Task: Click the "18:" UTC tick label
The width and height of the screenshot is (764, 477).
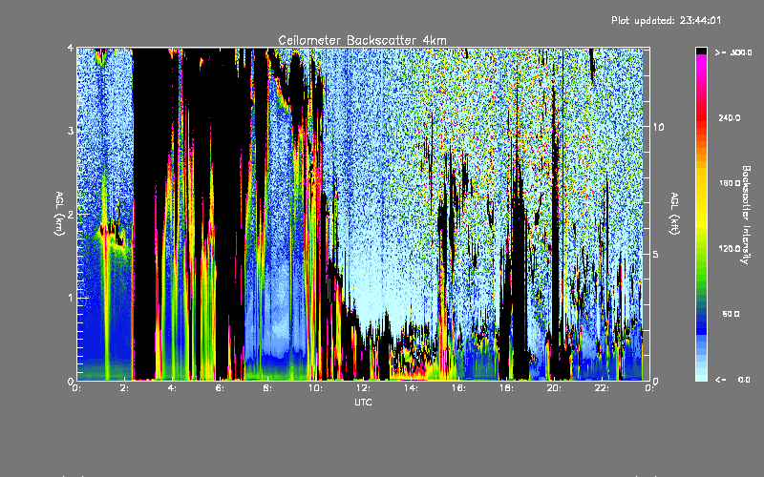Action: click(x=506, y=388)
